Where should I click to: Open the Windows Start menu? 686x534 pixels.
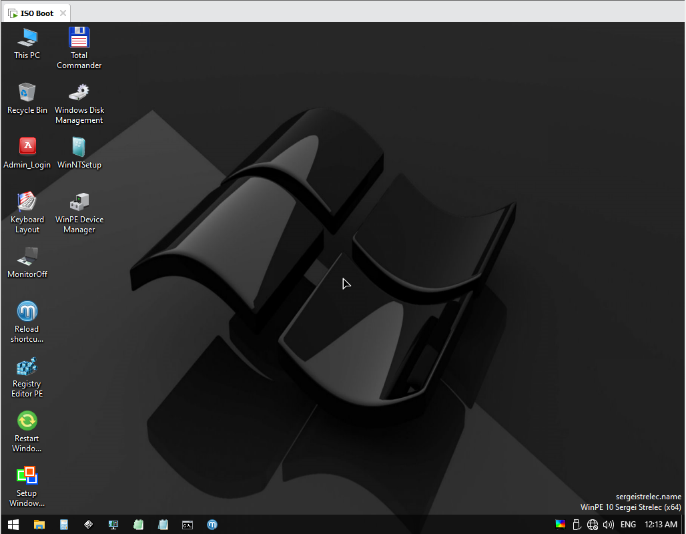tap(13, 525)
